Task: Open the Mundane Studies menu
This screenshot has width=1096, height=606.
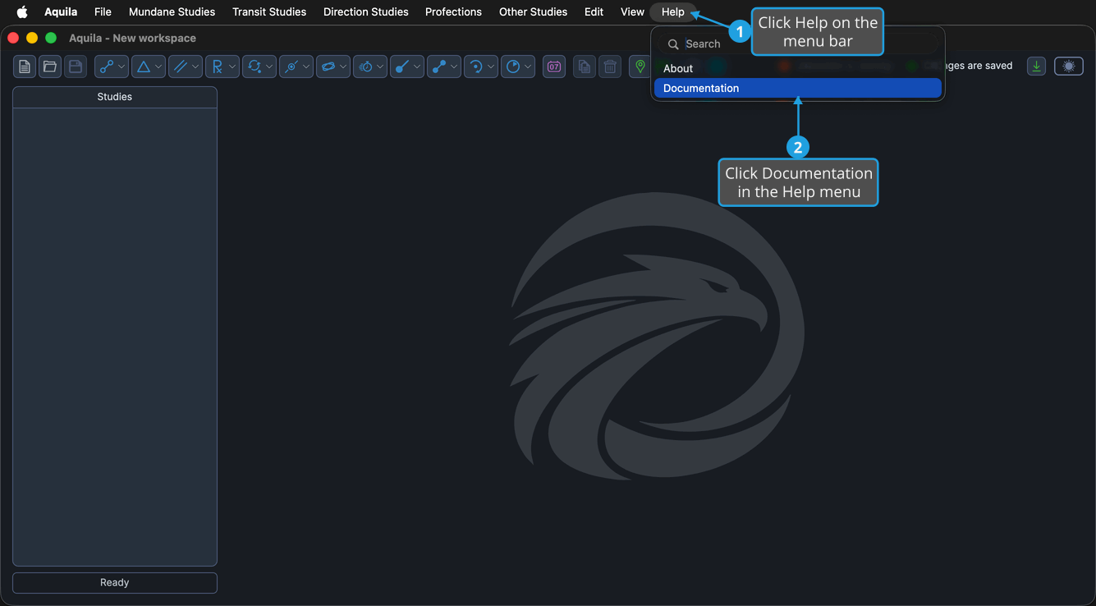Action: click(172, 12)
